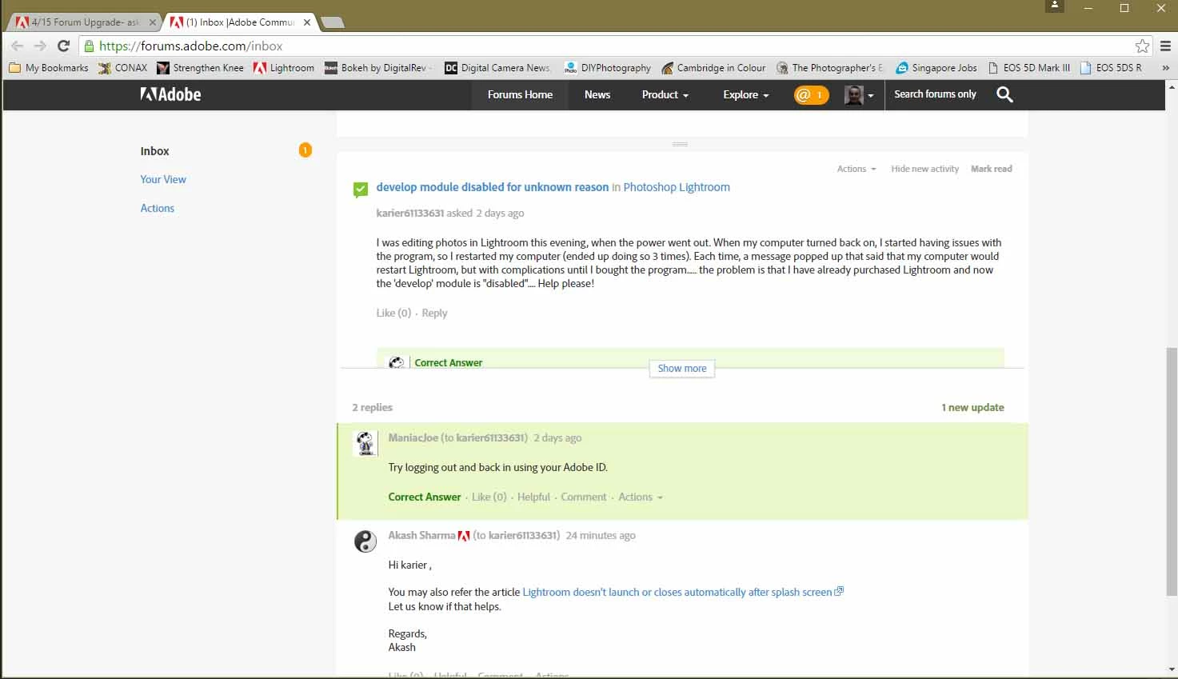1178x679 pixels.
Task: Open the Strengthen Knee bookmark
Action: (x=201, y=68)
